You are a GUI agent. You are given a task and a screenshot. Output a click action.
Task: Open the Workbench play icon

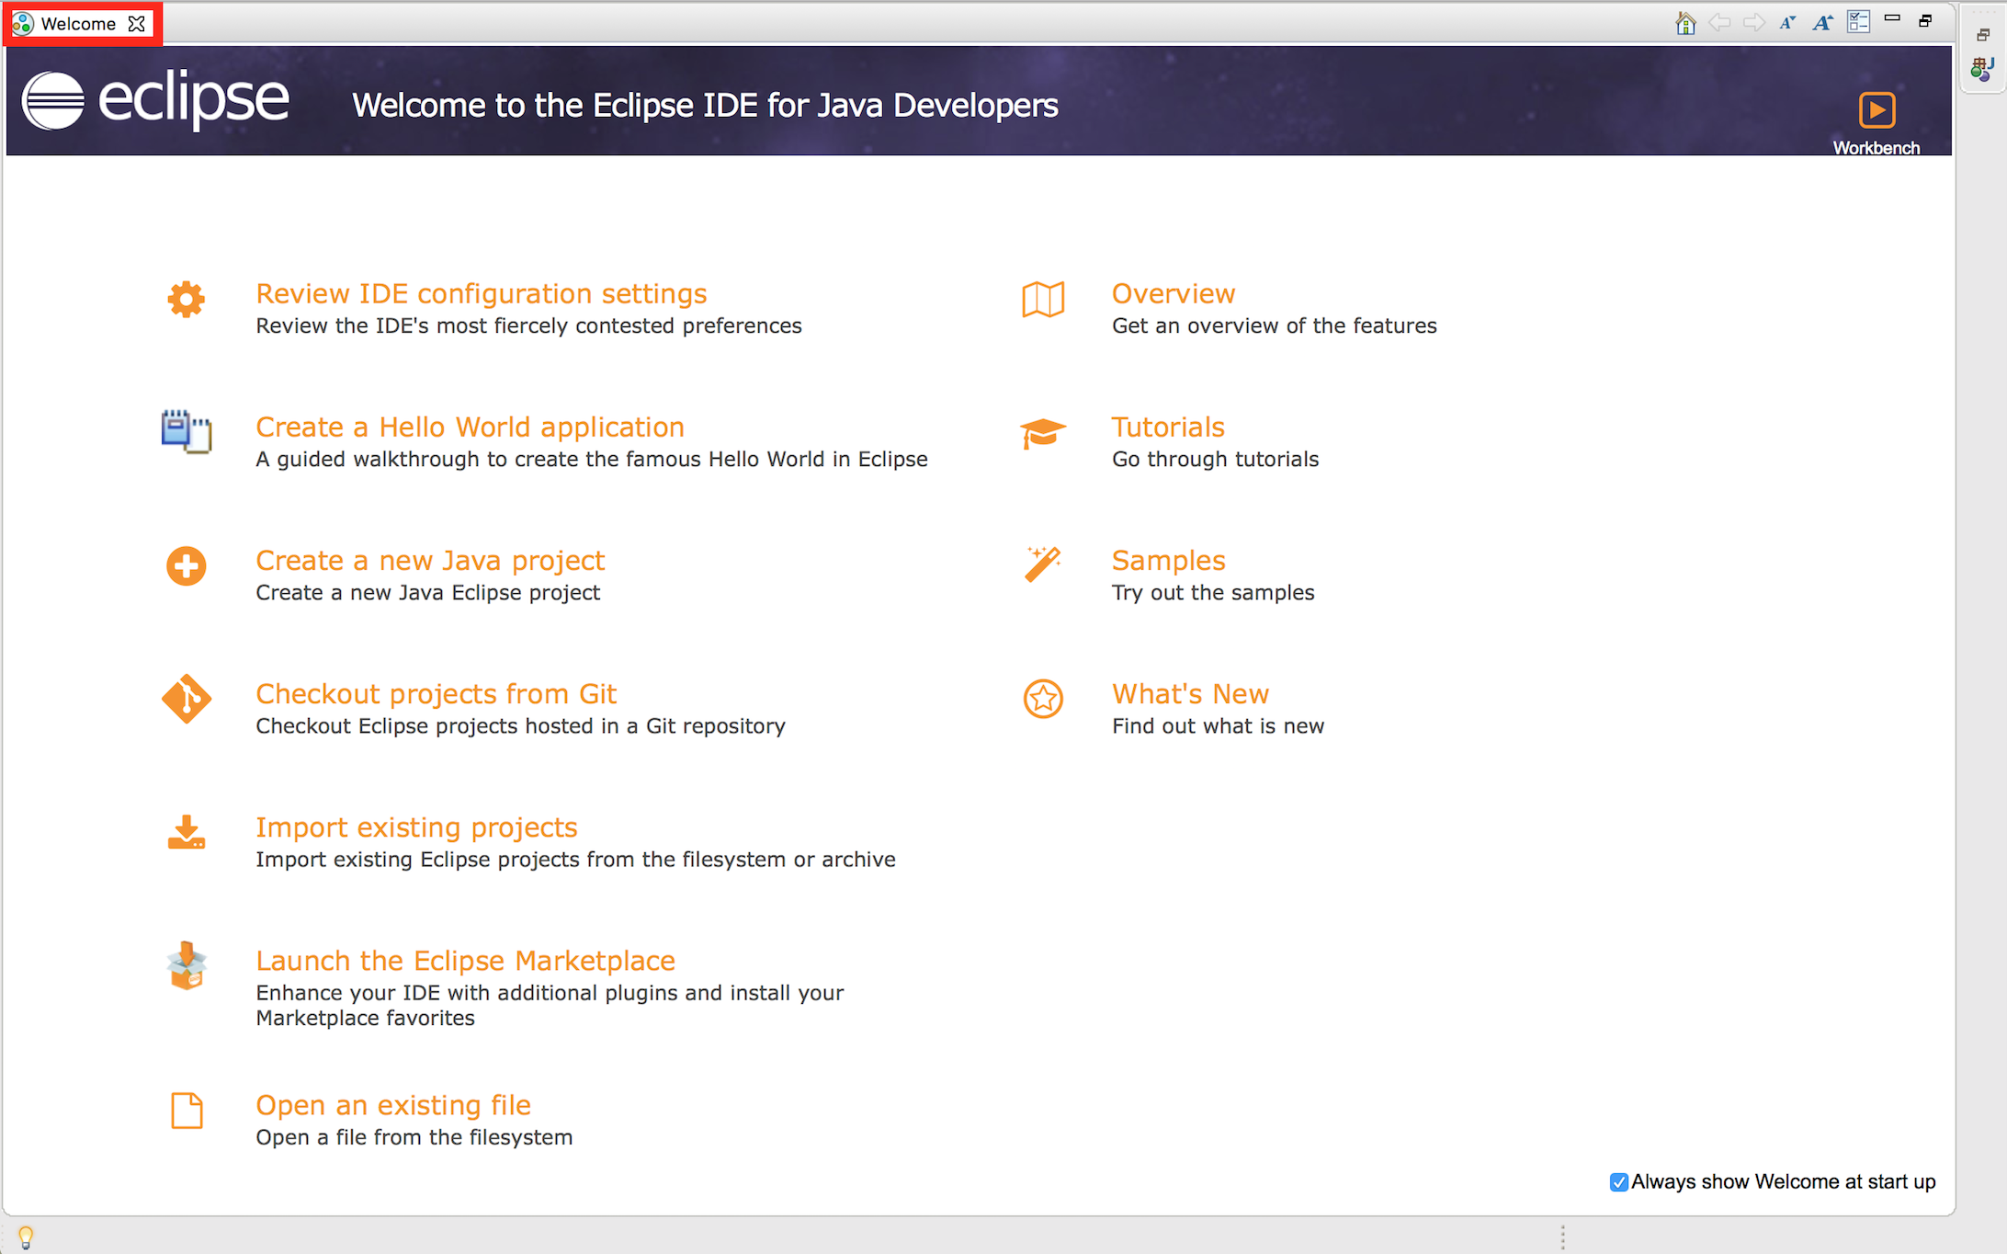(1876, 110)
